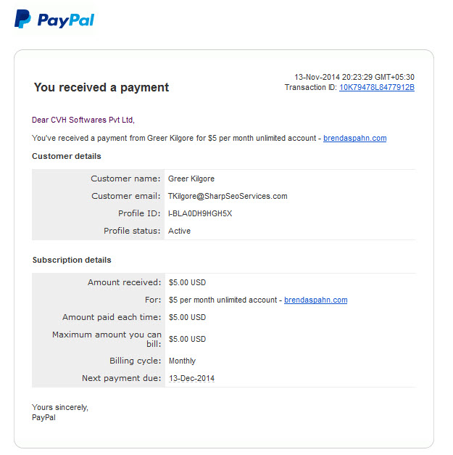Open brendaspahn.com link in payment message
The height and width of the screenshot is (455, 453).
pos(354,138)
